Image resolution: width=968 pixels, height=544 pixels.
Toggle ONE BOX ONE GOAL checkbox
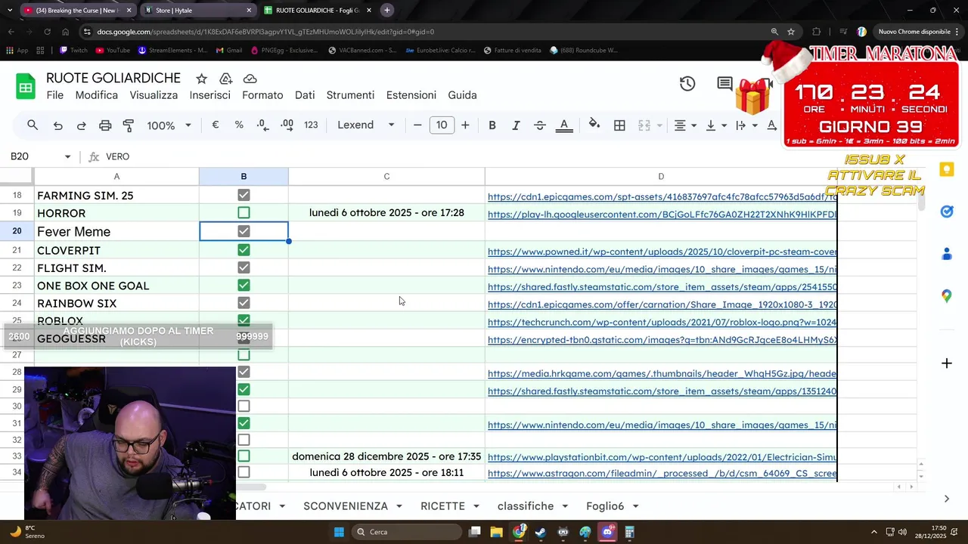[244, 285]
